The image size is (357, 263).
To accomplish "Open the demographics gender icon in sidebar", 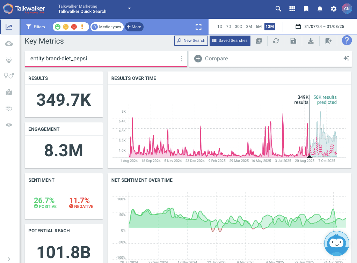I will (9, 76).
